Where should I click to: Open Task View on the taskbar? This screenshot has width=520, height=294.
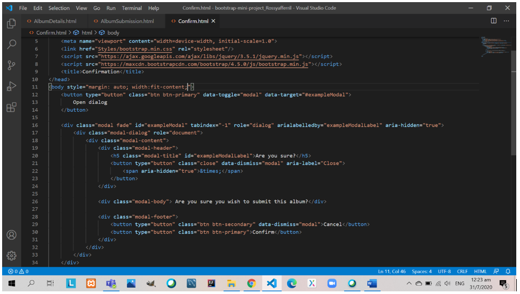coord(50,283)
